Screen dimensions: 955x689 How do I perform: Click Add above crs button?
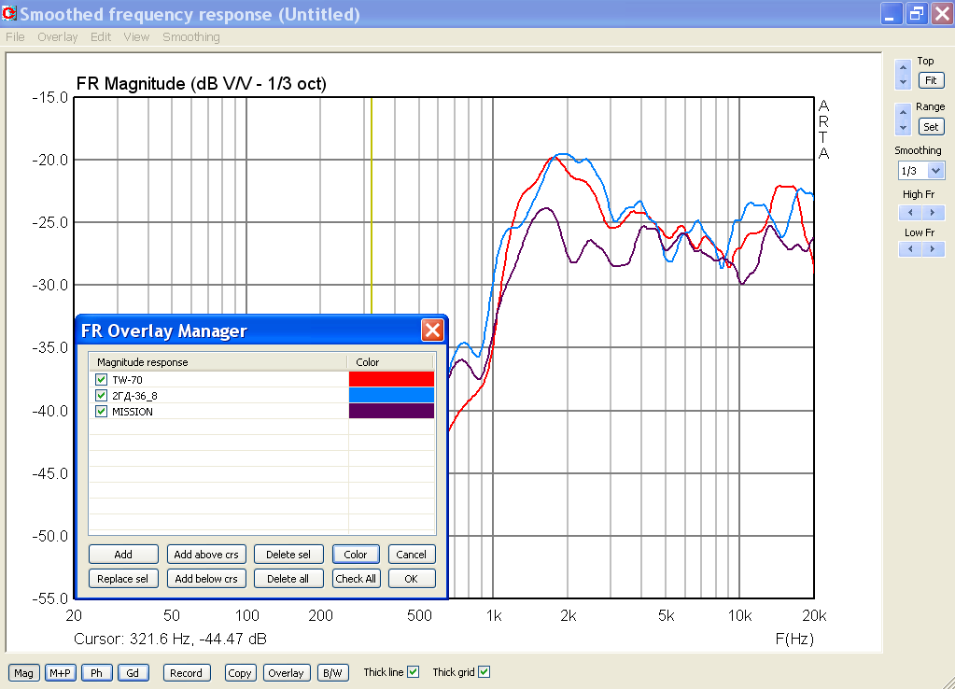[x=206, y=555]
